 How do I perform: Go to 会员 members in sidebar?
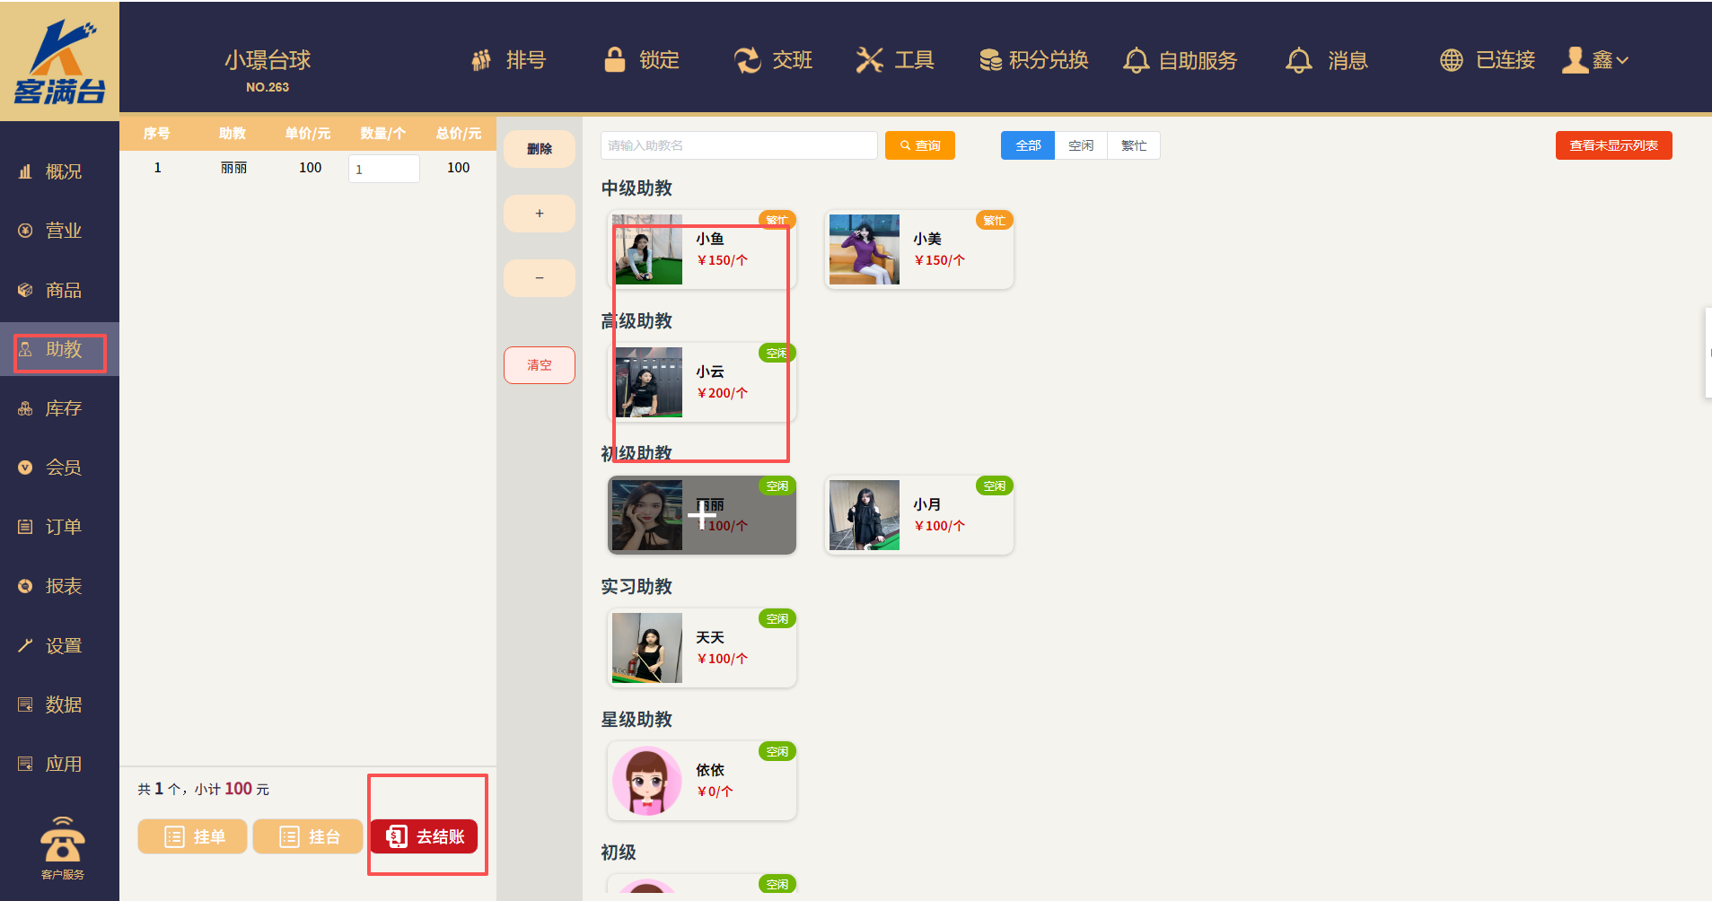click(x=62, y=468)
